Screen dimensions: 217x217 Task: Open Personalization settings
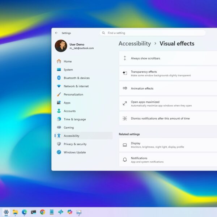[x=84, y=94]
